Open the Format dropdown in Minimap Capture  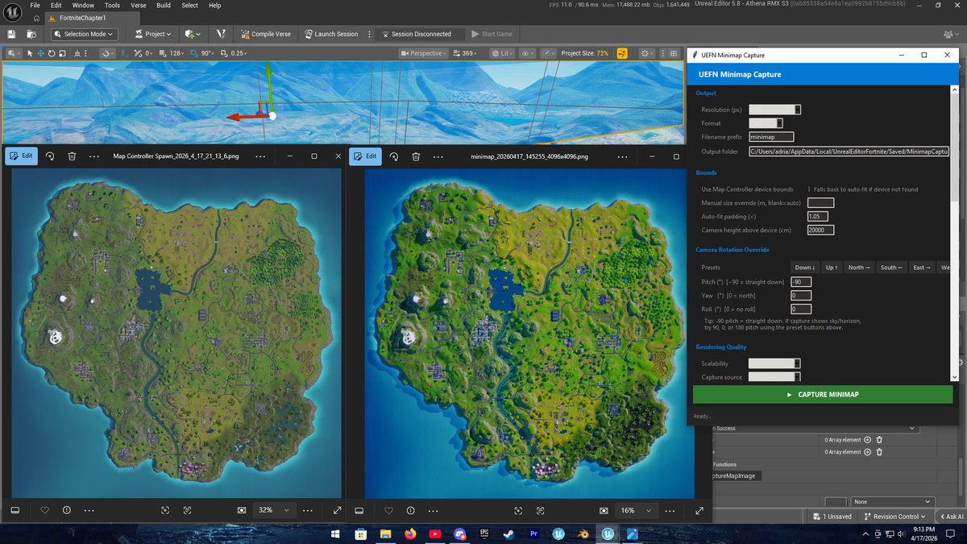click(x=766, y=123)
